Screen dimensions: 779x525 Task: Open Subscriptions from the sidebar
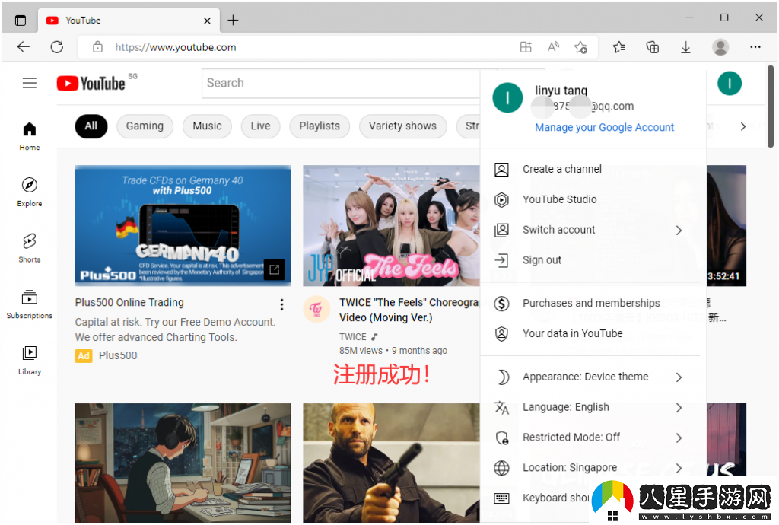(29, 303)
